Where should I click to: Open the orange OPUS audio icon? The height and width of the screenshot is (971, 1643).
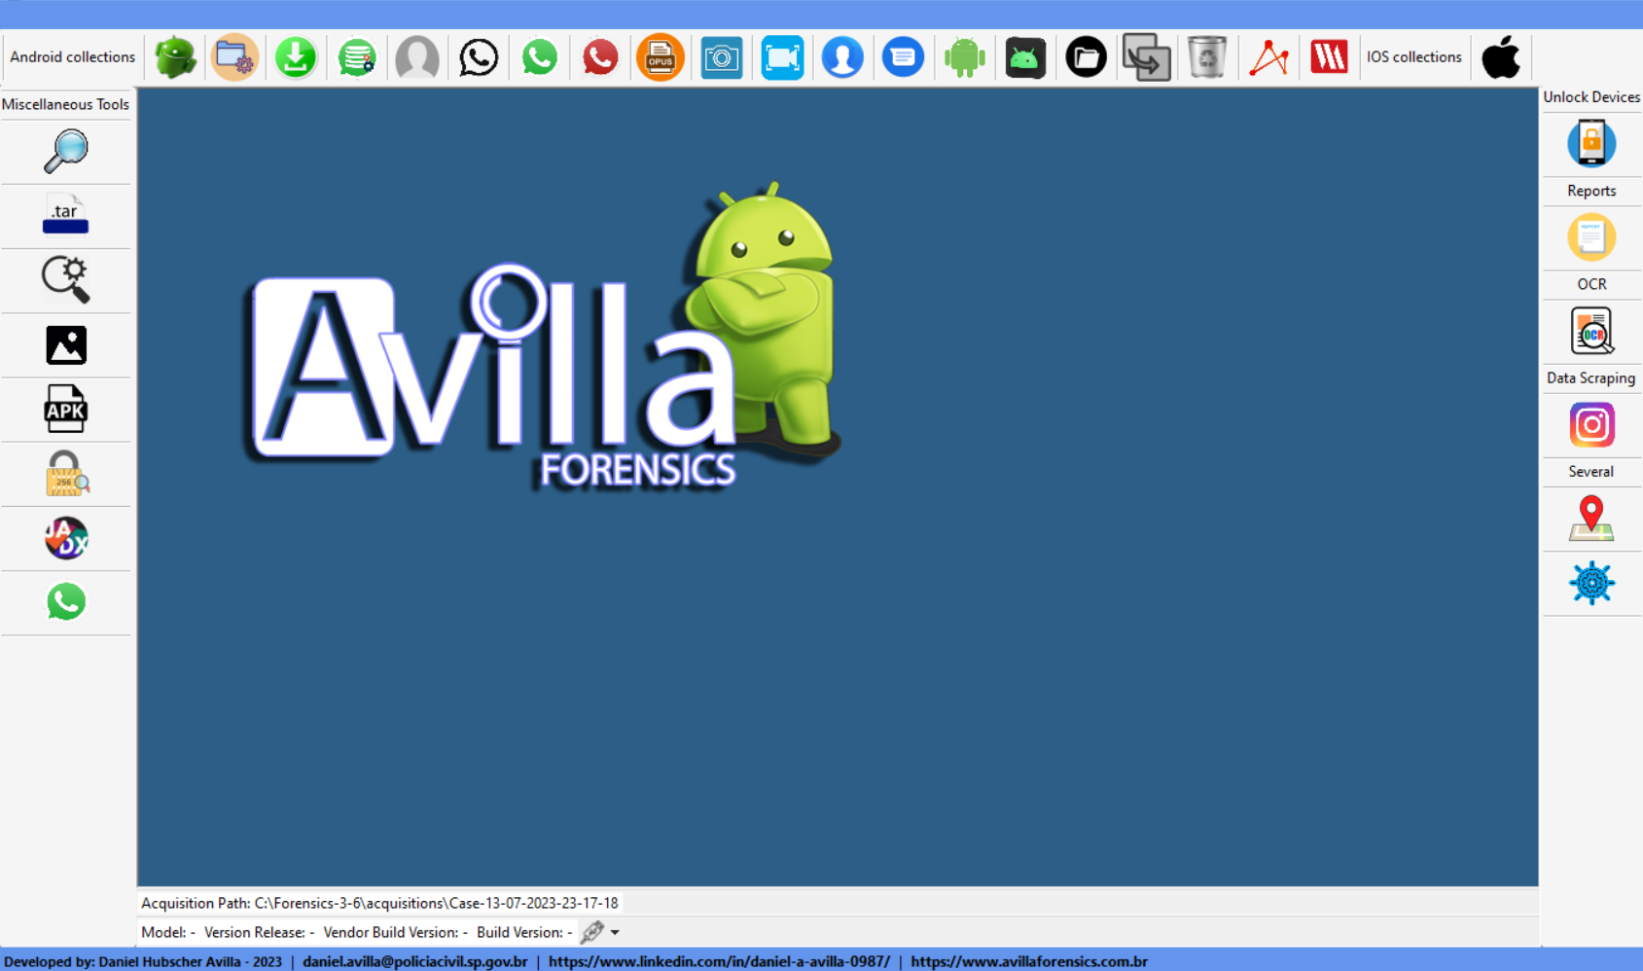(661, 57)
